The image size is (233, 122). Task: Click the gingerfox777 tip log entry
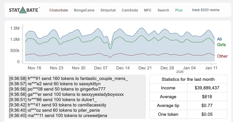[x=57, y=89]
